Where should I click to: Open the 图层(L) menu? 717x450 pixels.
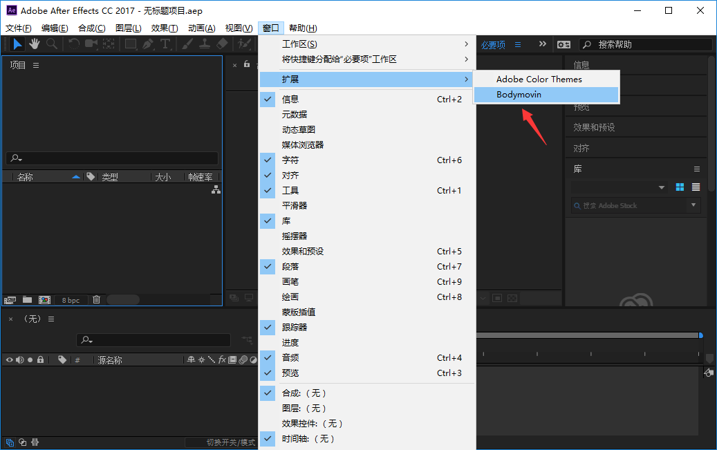tap(129, 28)
